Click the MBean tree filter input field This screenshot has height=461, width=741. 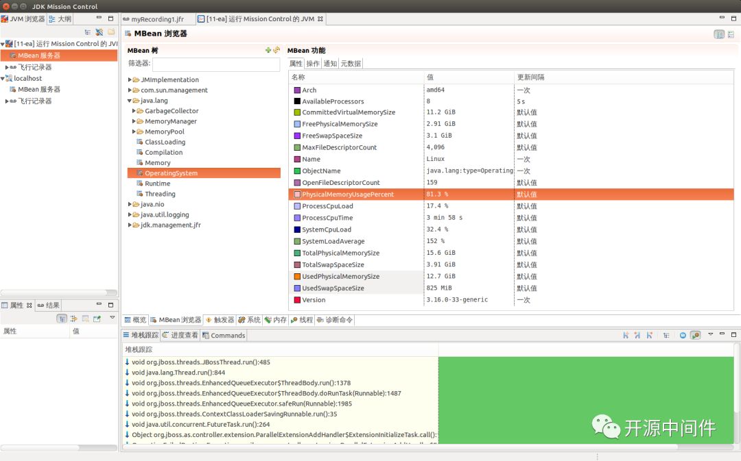pyautogui.click(x=216, y=64)
